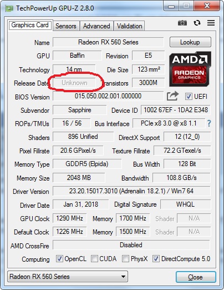Select the Validation tab
The image size is (224, 290).
tap(129, 26)
